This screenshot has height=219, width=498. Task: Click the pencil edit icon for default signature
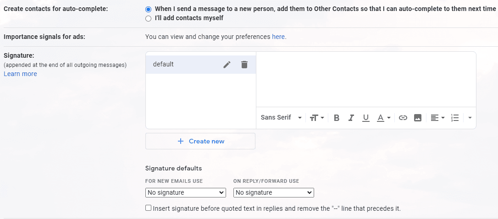pos(227,65)
